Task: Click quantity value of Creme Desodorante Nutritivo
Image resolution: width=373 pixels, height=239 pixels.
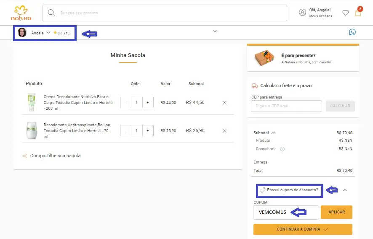Action: point(136,102)
